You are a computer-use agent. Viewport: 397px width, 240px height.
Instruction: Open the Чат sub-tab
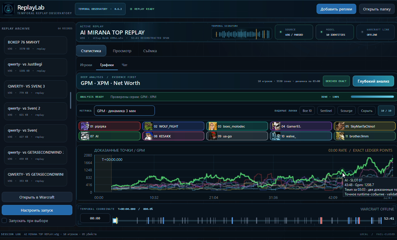(x=124, y=65)
